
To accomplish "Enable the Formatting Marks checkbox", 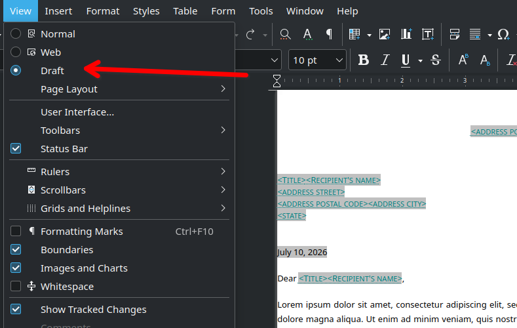I will tap(16, 231).
